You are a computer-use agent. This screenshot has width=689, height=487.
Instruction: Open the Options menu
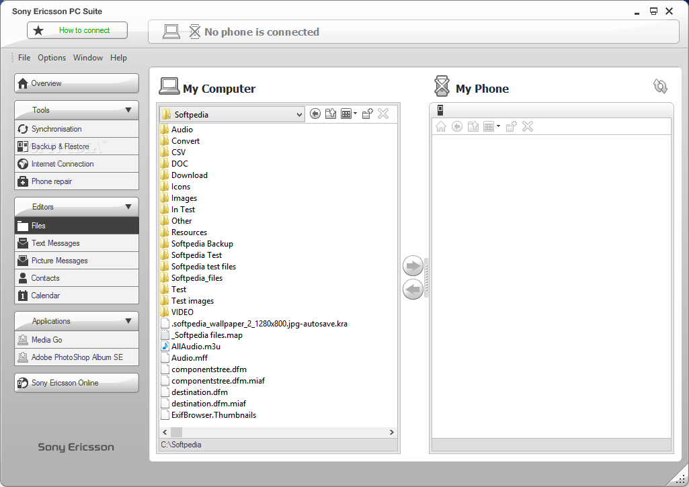[x=51, y=58]
